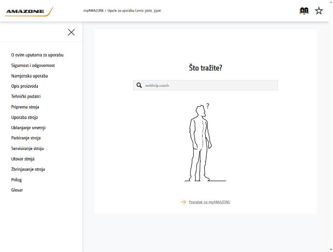This screenshot has width=333, height=252.
Task: Go to 'Uklanjanje smetnji'
Action: point(29,127)
